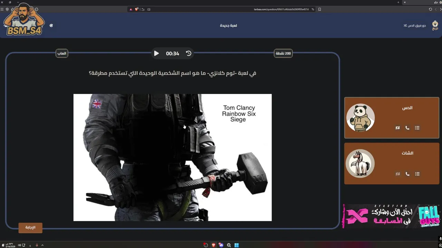This screenshot has height=248, width=442.
Task: Open the الدس team list icon
Action: pyautogui.click(x=417, y=128)
